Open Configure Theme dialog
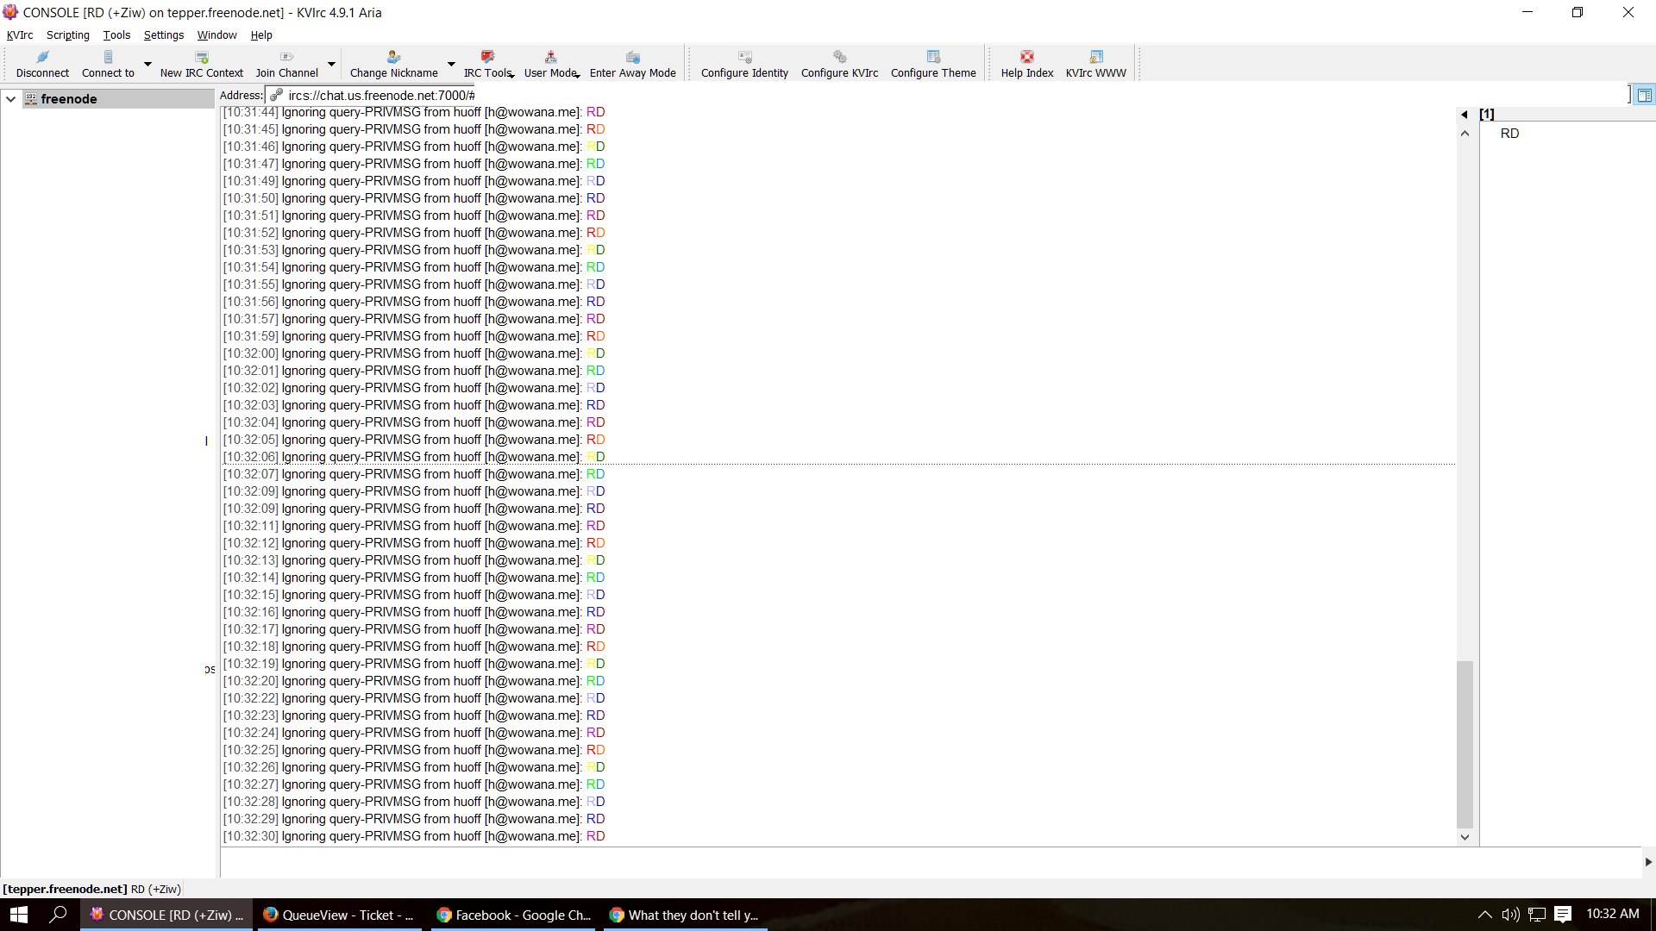 point(933,64)
